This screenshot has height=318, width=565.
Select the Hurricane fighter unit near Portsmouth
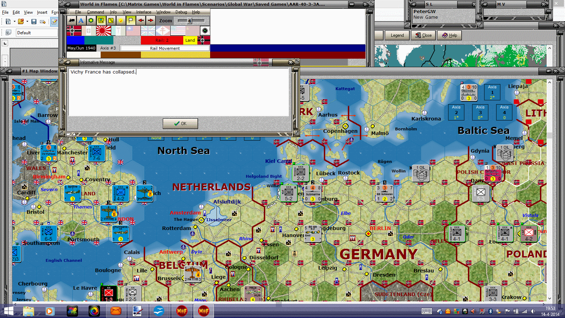pos(120,234)
